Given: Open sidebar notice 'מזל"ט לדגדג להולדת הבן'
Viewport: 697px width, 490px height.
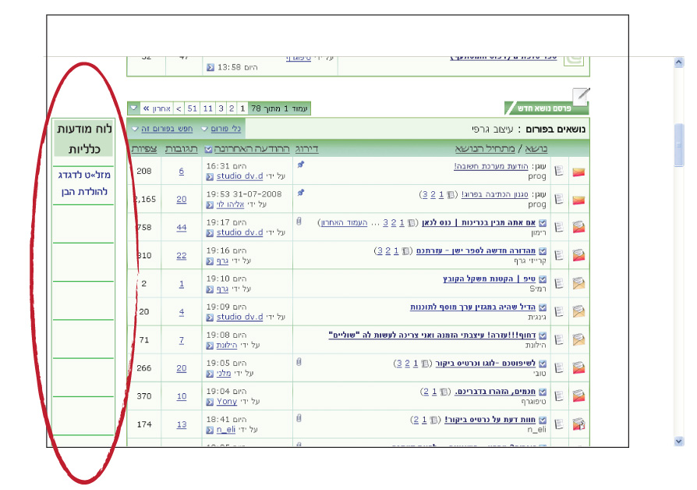Looking at the screenshot, I should pyautogui.click(x=84, y=183).
